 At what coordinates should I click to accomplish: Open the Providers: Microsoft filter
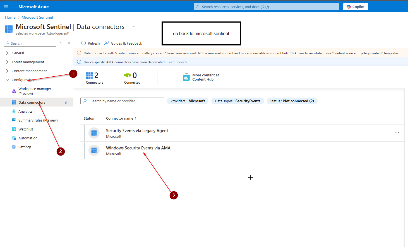point(188,101)
